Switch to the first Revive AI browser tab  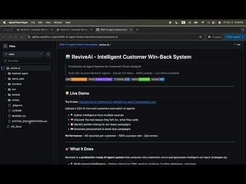click(34, 30)
